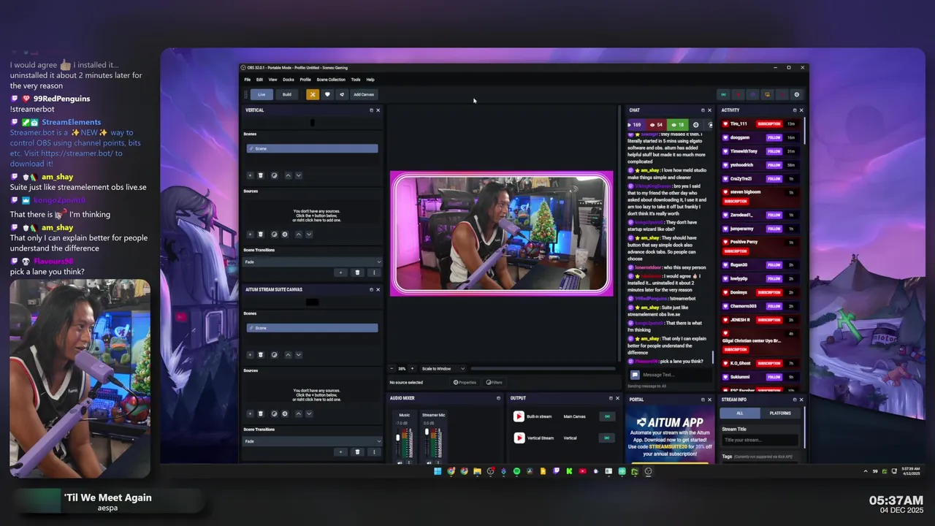The height and width of the screenshot is (526, 935).
Task: Switch to Live mode
Action: point(262,94)
